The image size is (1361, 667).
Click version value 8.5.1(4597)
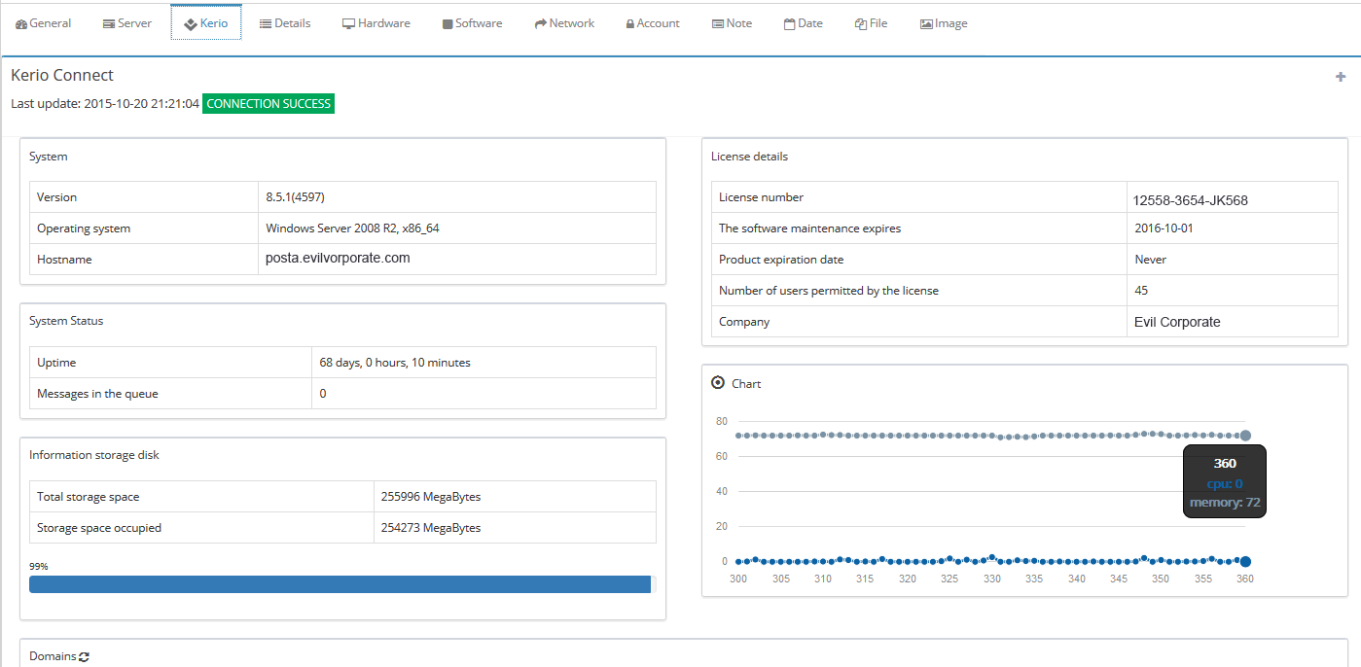pyautogui.click(x=296, y=197)
